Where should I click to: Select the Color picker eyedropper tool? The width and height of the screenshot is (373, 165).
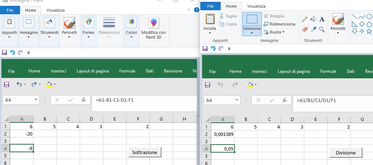(313, 30)
